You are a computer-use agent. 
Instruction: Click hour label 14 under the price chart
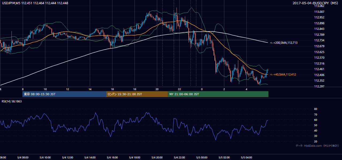[90, 89]
